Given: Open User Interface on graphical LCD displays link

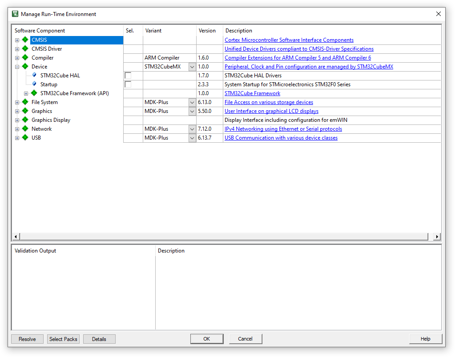Looking at the screenshot, I should (271, 111).
